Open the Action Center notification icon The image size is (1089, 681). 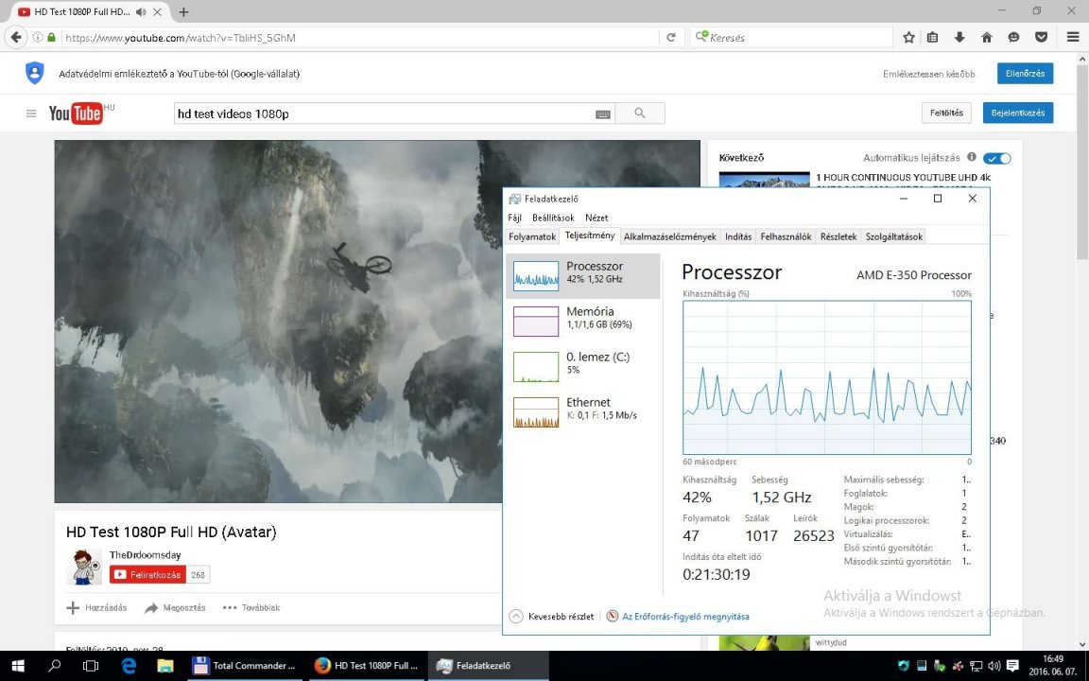pyautogui.click(x=1012, y=666)
